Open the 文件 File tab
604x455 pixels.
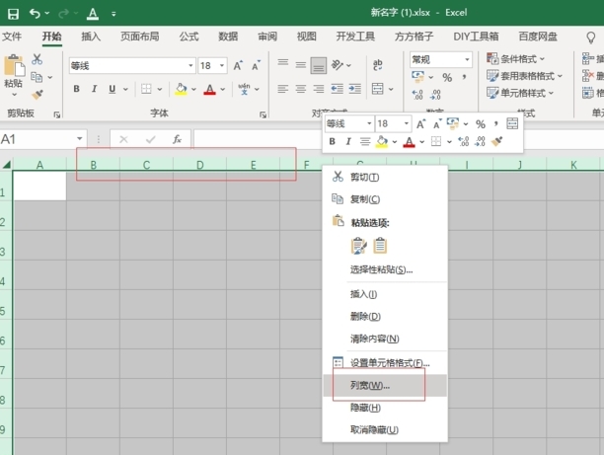[x=12, y=37]
